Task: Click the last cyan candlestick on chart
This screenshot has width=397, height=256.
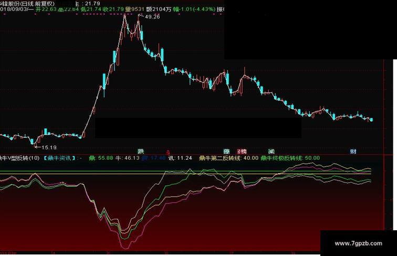Action: point(371,120)
